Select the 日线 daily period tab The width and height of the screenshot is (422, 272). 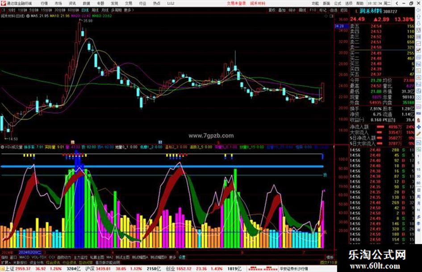(x=85, y=10)
